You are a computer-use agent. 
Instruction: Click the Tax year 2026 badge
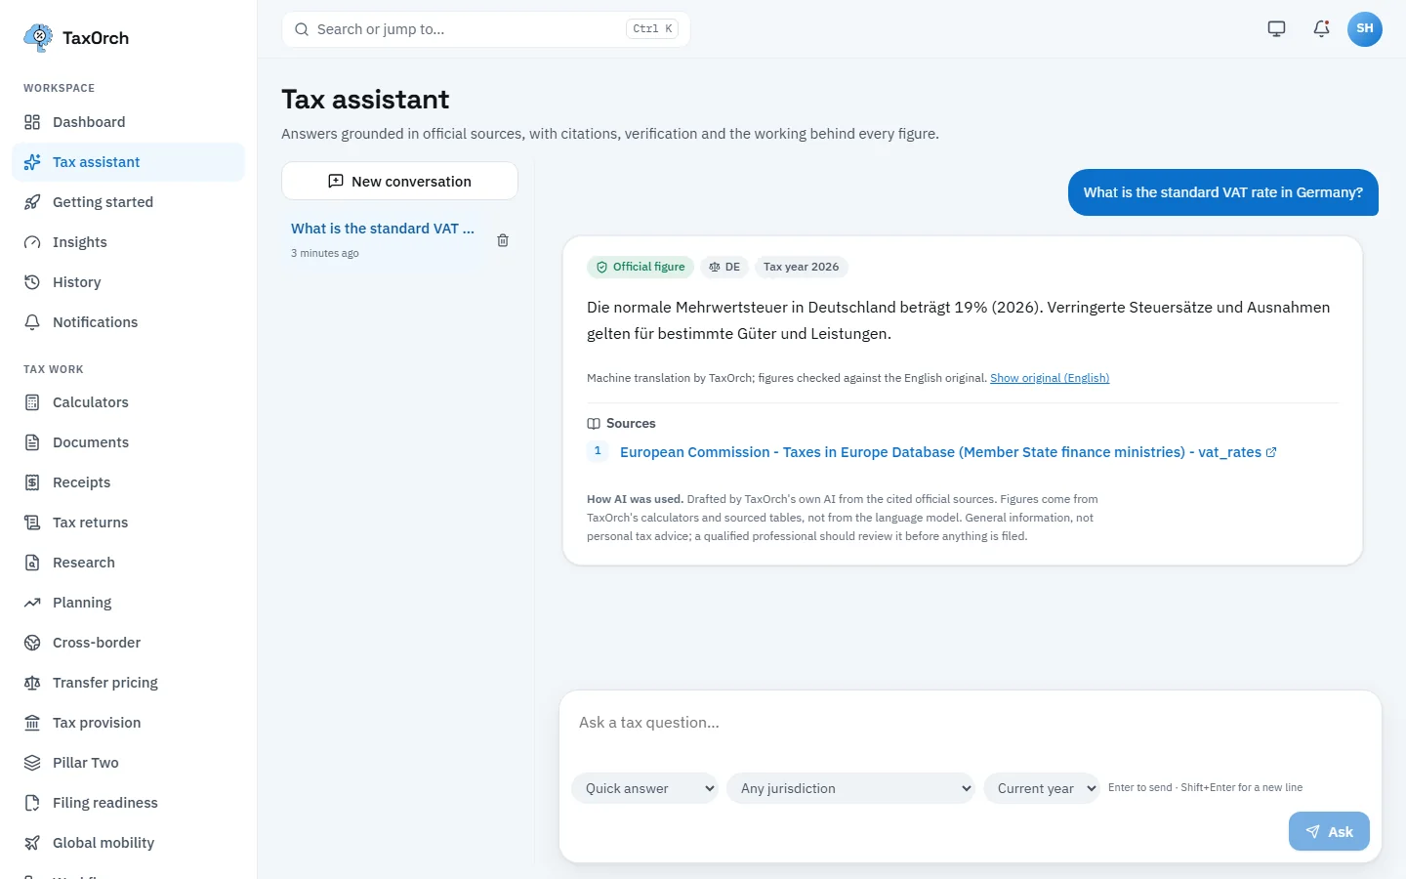pos(801,267)
